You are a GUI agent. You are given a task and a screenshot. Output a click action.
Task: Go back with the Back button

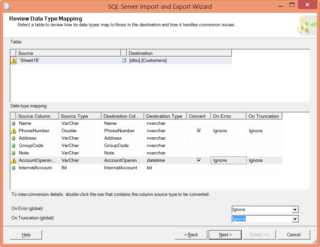[x=191, y=235]
